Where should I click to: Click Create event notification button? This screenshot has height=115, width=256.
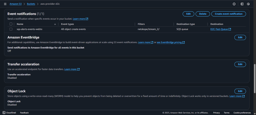pos(228,14)
